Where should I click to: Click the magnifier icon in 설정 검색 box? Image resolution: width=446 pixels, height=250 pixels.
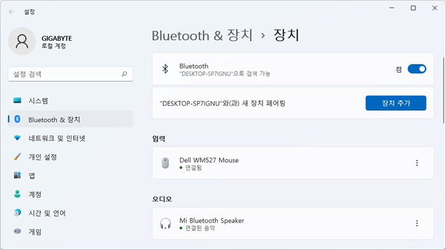(124, 74)
